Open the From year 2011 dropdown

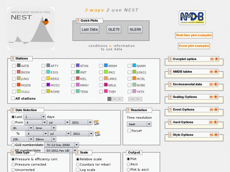pos(81,122)
